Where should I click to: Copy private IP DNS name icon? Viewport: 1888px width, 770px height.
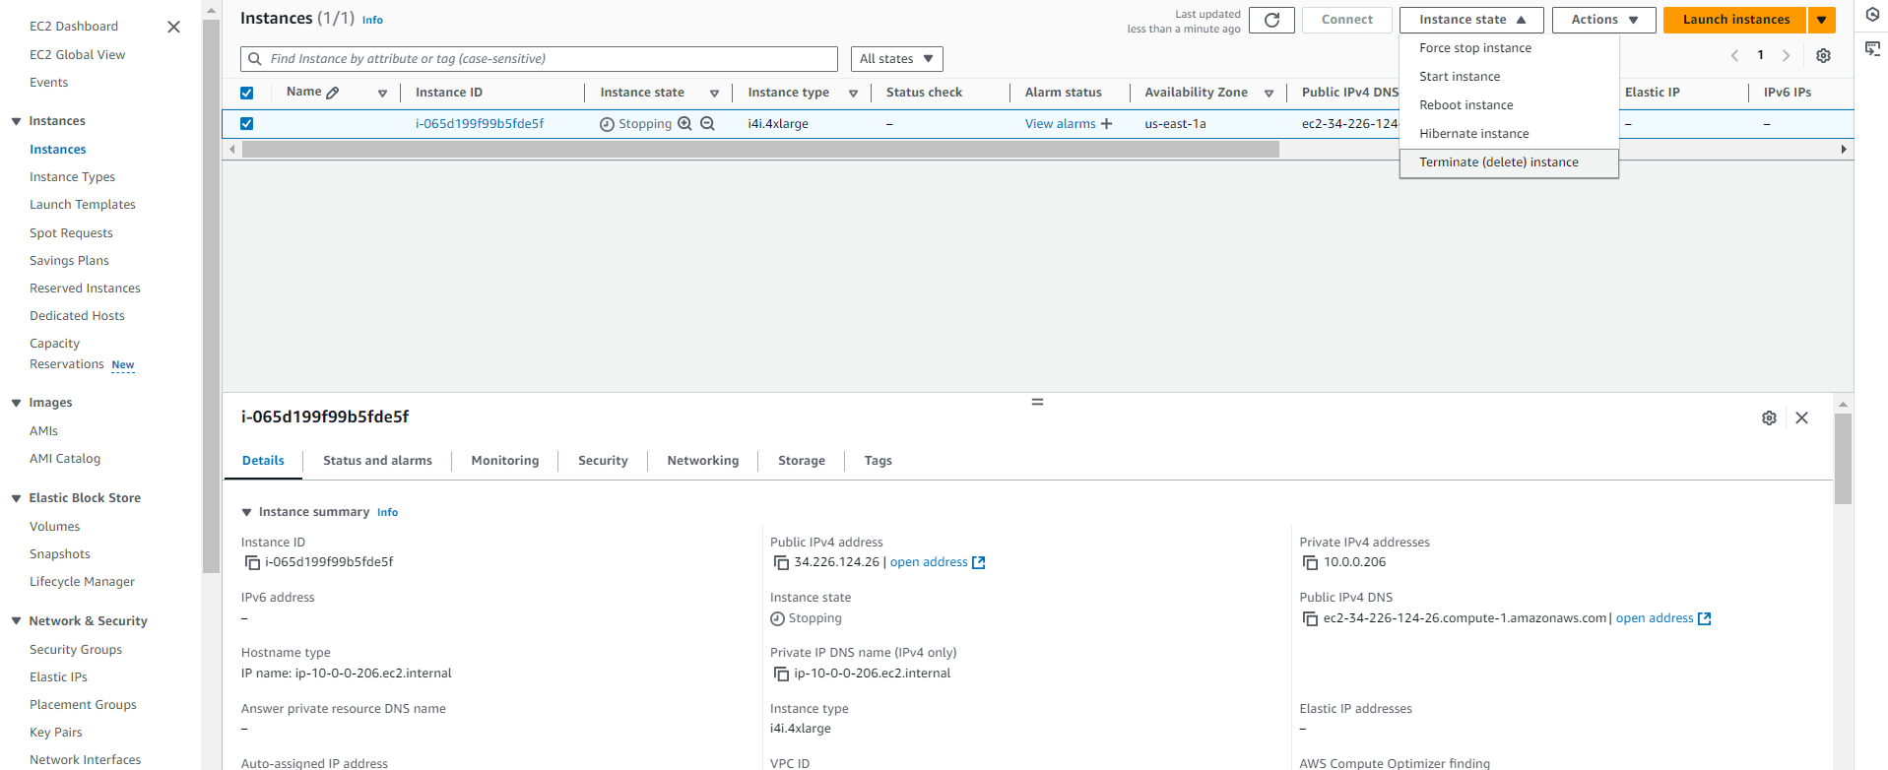pyautogui.click(x=781, y=674)
